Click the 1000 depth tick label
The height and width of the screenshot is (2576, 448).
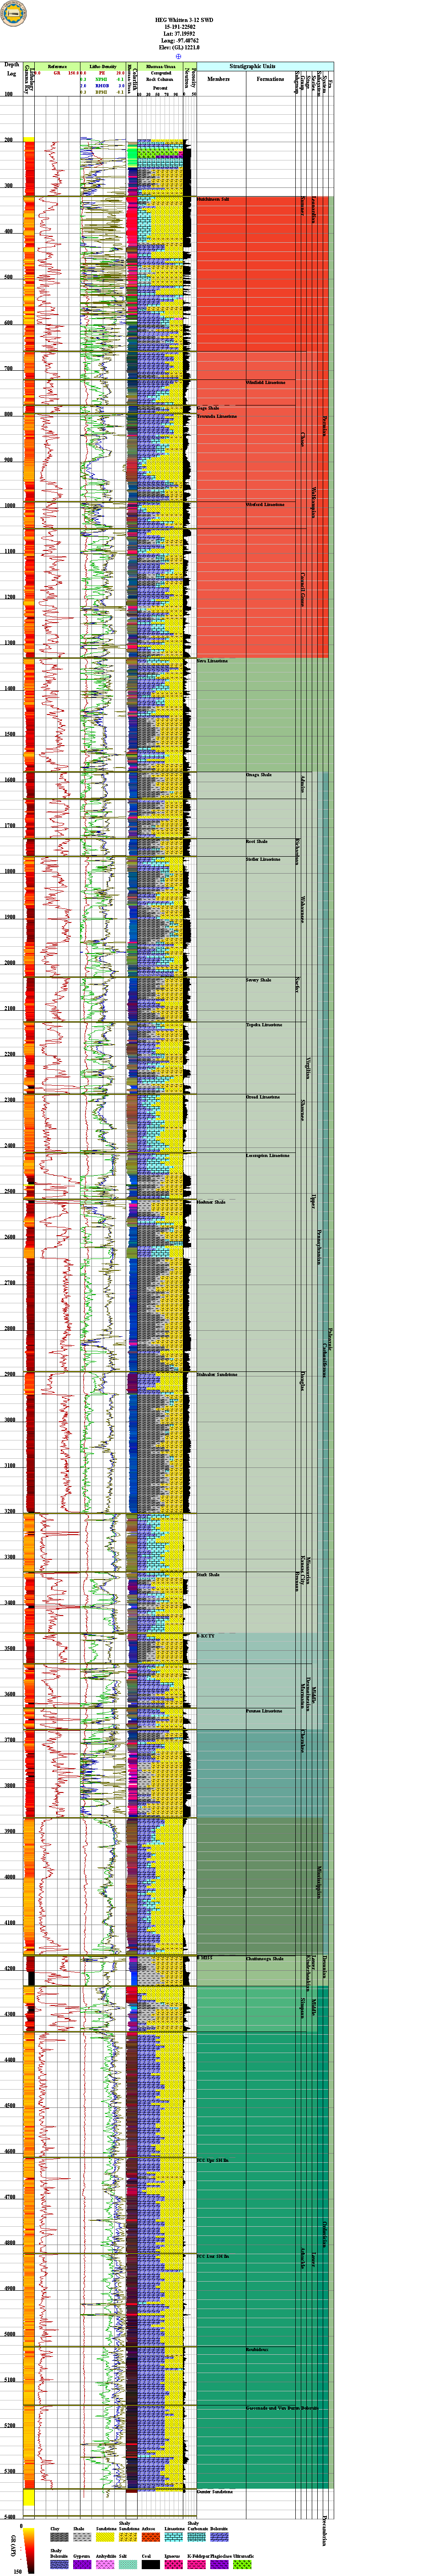pos(9,506)
